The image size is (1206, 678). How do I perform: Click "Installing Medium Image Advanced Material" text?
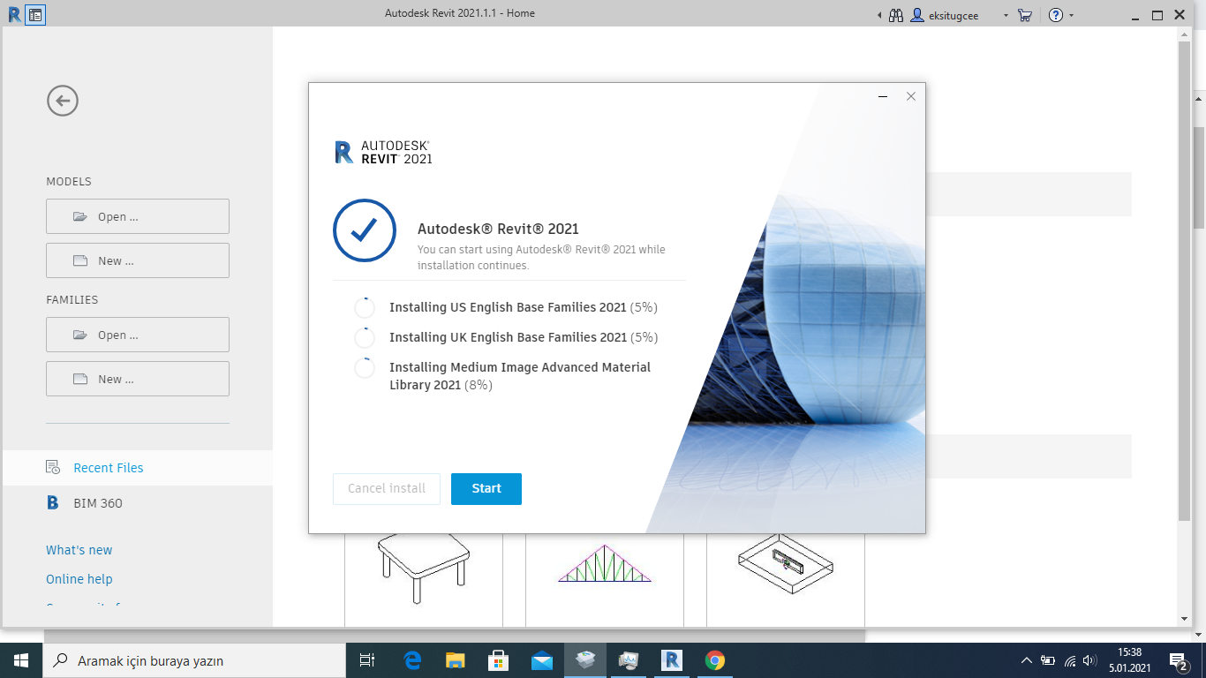520,367
